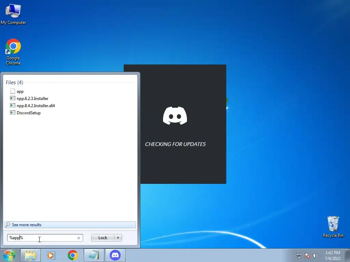Click the icon beside npp.6.2.3.Installer
The image size is (350, 262).
pyautogui.click(x=13, y=98)
